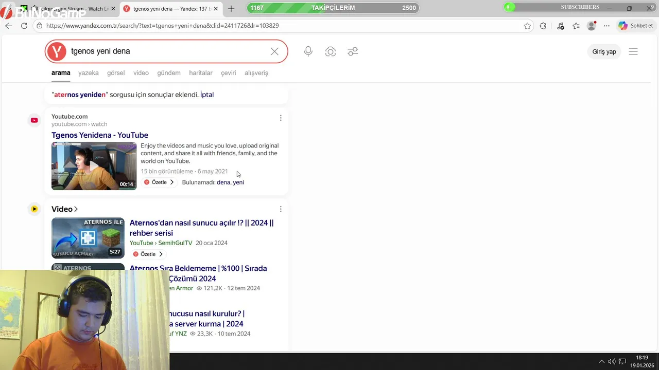Reload the page with the refresh icon
Viewport: 659px width, 370px height.
click(x=24, y=26)
